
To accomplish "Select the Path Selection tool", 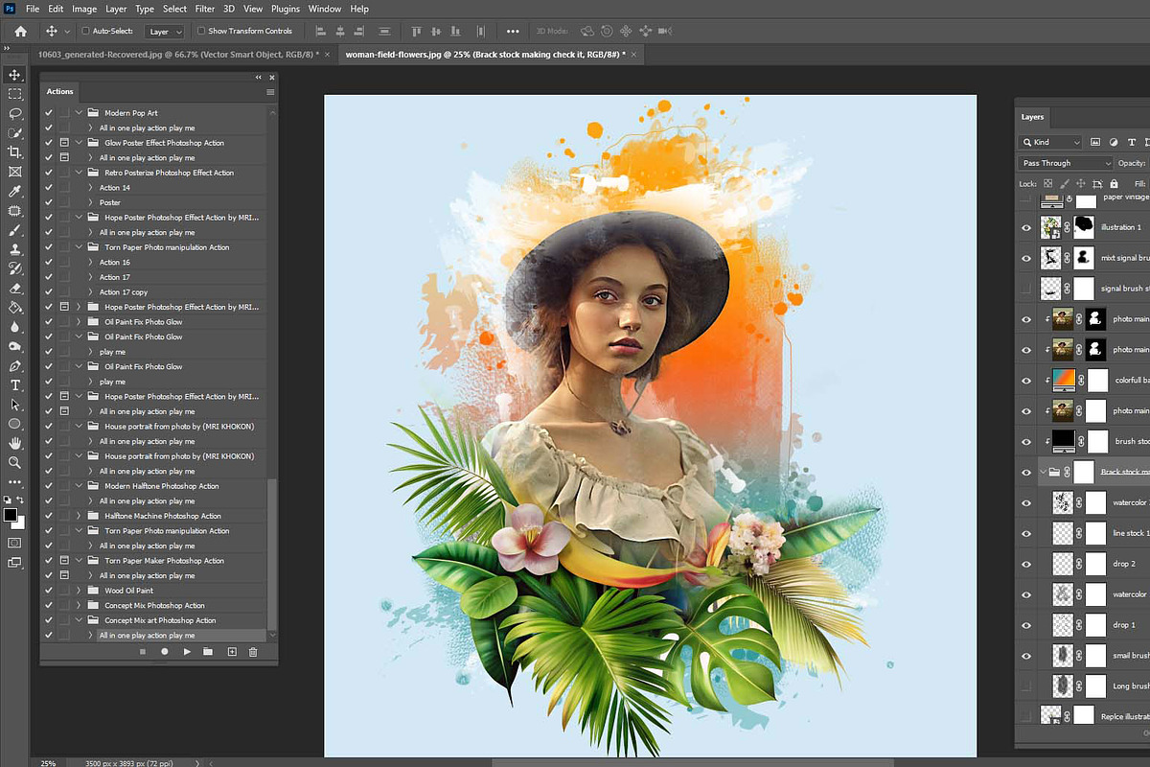I will pyautogui.click(x=14, y=405).
